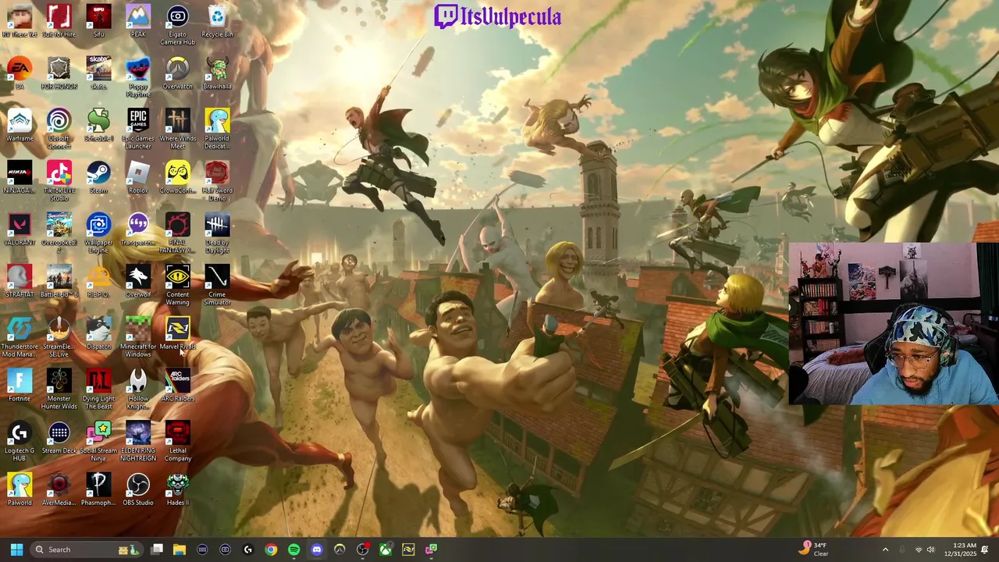Launch Monster Hunter Wilds icon
This screenshot has height=562, width=999.
pyautogui.click(x=59, y=389)
